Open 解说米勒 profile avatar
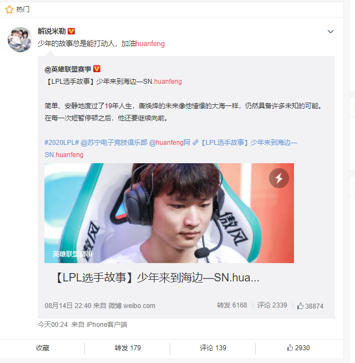Image resolution: width=355 pixels, height=363 pixels. [x=20, y=39]
